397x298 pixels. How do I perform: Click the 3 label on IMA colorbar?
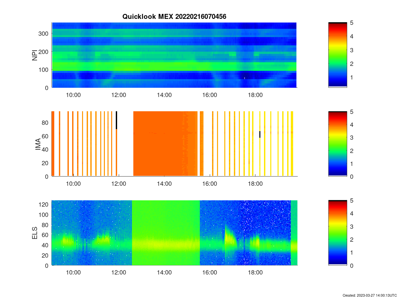[x=352, y=137]
